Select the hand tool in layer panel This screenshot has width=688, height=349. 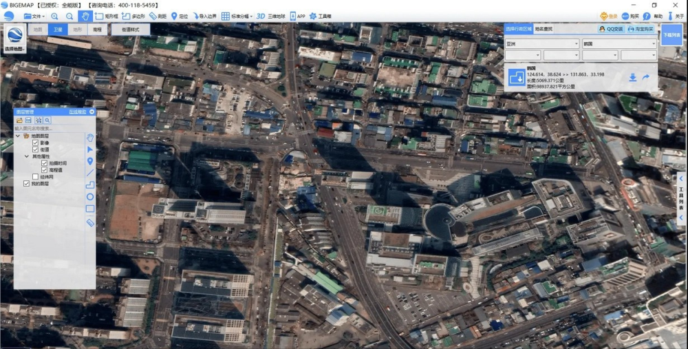90,138
